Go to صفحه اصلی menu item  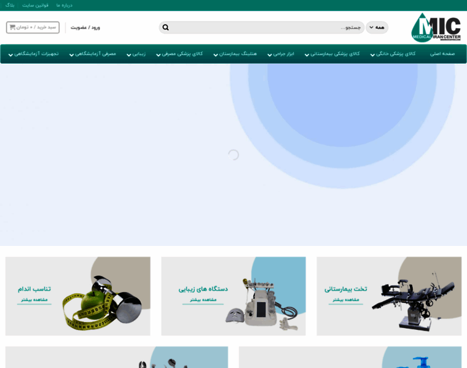click(442, 54)
